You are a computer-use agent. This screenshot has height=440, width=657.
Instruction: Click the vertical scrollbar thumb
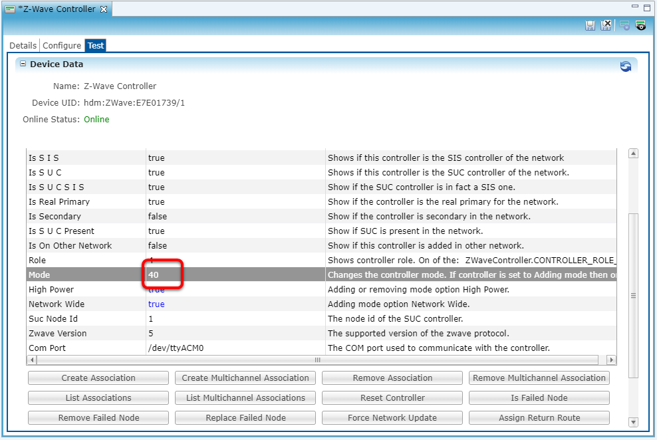click(634, 296)
